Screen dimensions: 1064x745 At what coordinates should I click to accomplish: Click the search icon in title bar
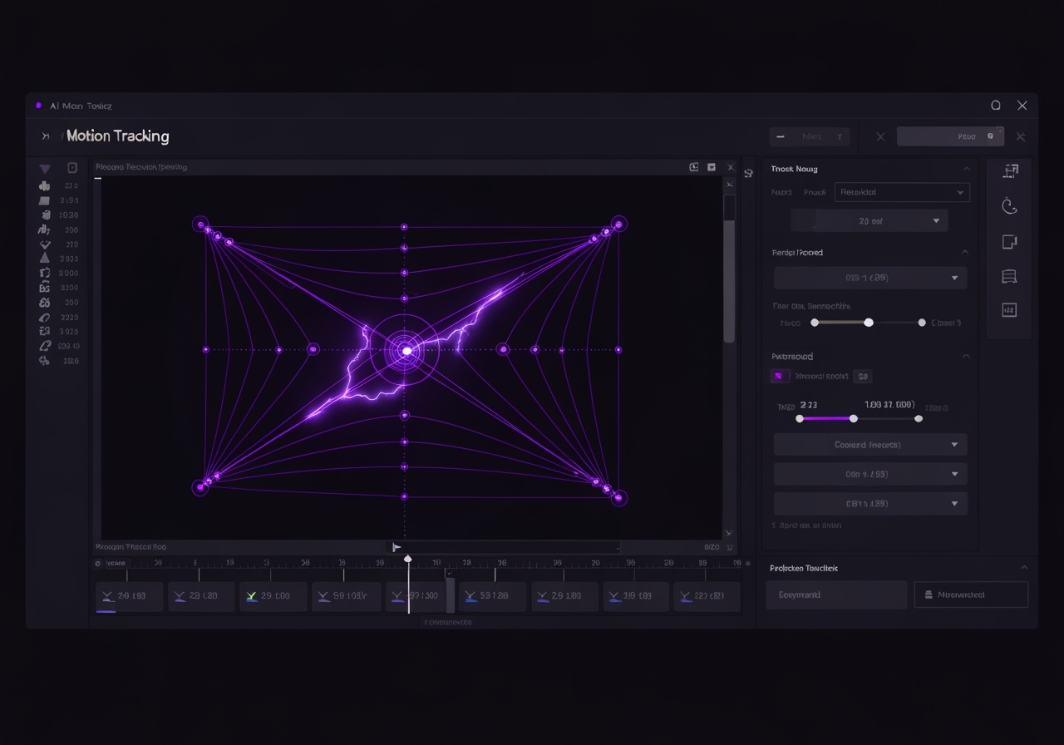point(996,106)
